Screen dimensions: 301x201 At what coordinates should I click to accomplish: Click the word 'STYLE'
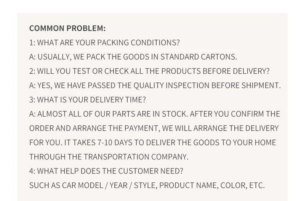point(145,185)
